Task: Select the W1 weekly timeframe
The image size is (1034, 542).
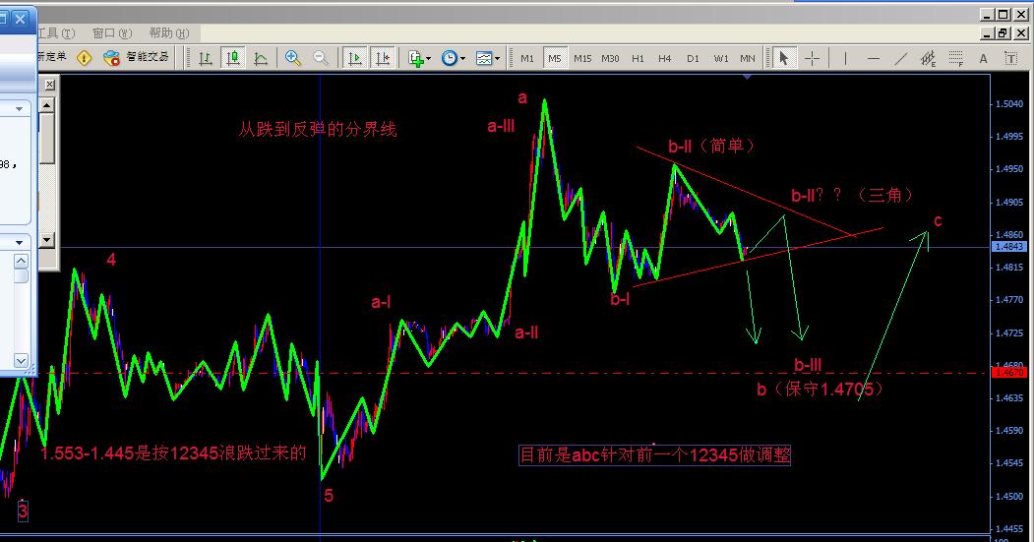Action: [x=721, y=58]
